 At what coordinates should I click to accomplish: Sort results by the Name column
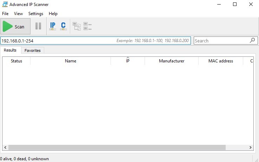click(71, 61)
